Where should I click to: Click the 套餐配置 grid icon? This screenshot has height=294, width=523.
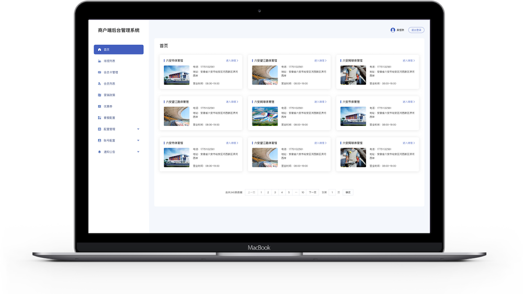point(99,117)
